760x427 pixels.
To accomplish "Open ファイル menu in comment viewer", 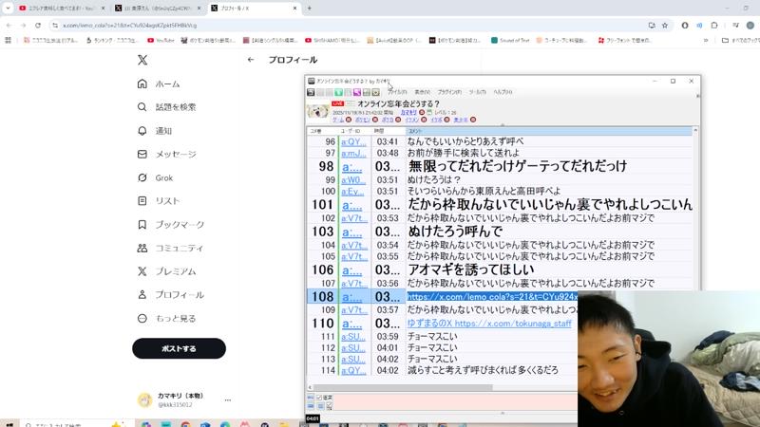I will pyautogui.click(x=397, y=92).
